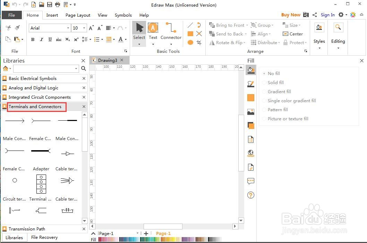Pick the orange ellipse shape tool
This screenshot has width=367, height=243.
click(x=190, y=42)
